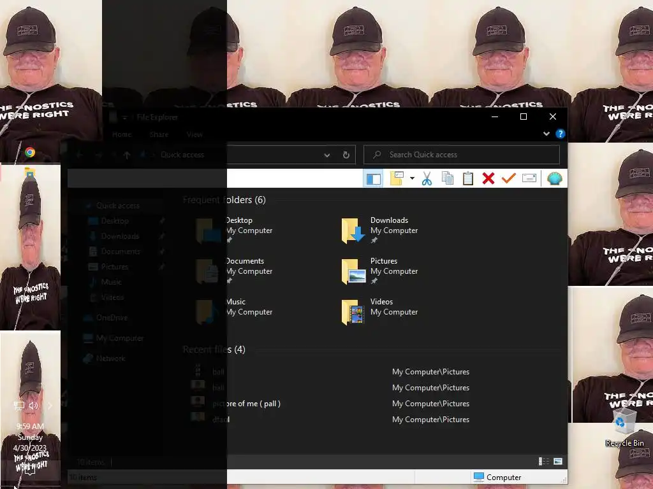Select Pictures in the navigation pane

115,267
